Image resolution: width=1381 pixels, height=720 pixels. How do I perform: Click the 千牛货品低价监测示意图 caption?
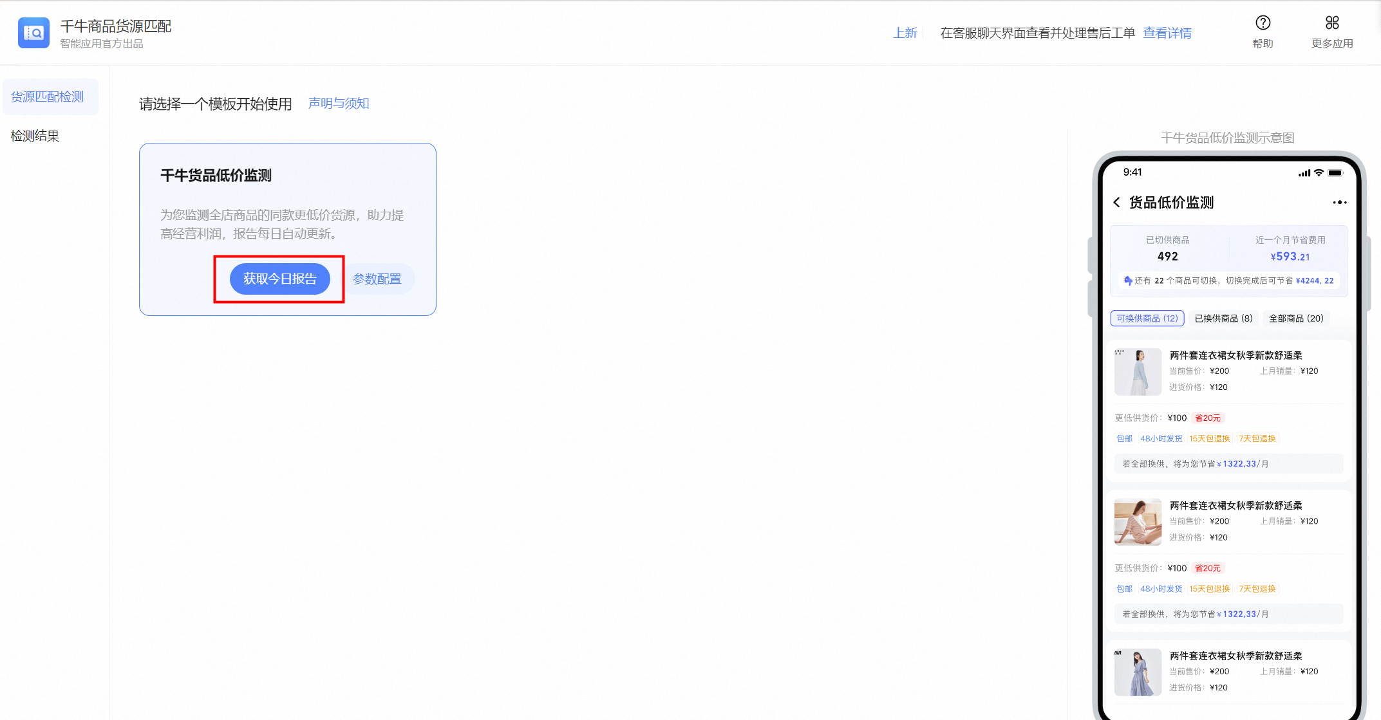[x=1227, y=138]
